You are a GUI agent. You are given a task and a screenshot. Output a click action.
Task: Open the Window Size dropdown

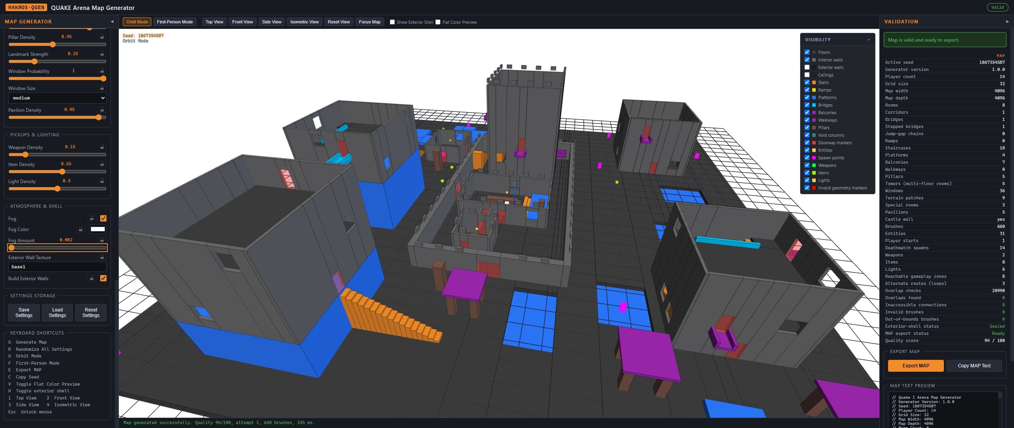tap(57, 98)
